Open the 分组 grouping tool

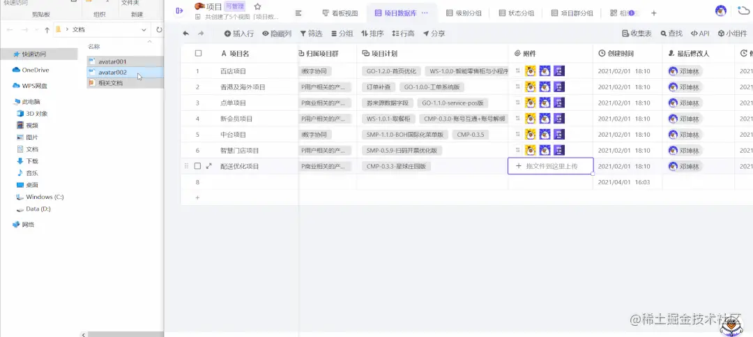click(x=342, y=33)
